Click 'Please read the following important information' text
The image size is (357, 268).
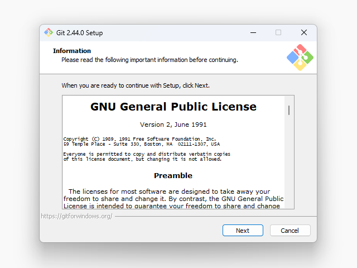click(149, 60)
